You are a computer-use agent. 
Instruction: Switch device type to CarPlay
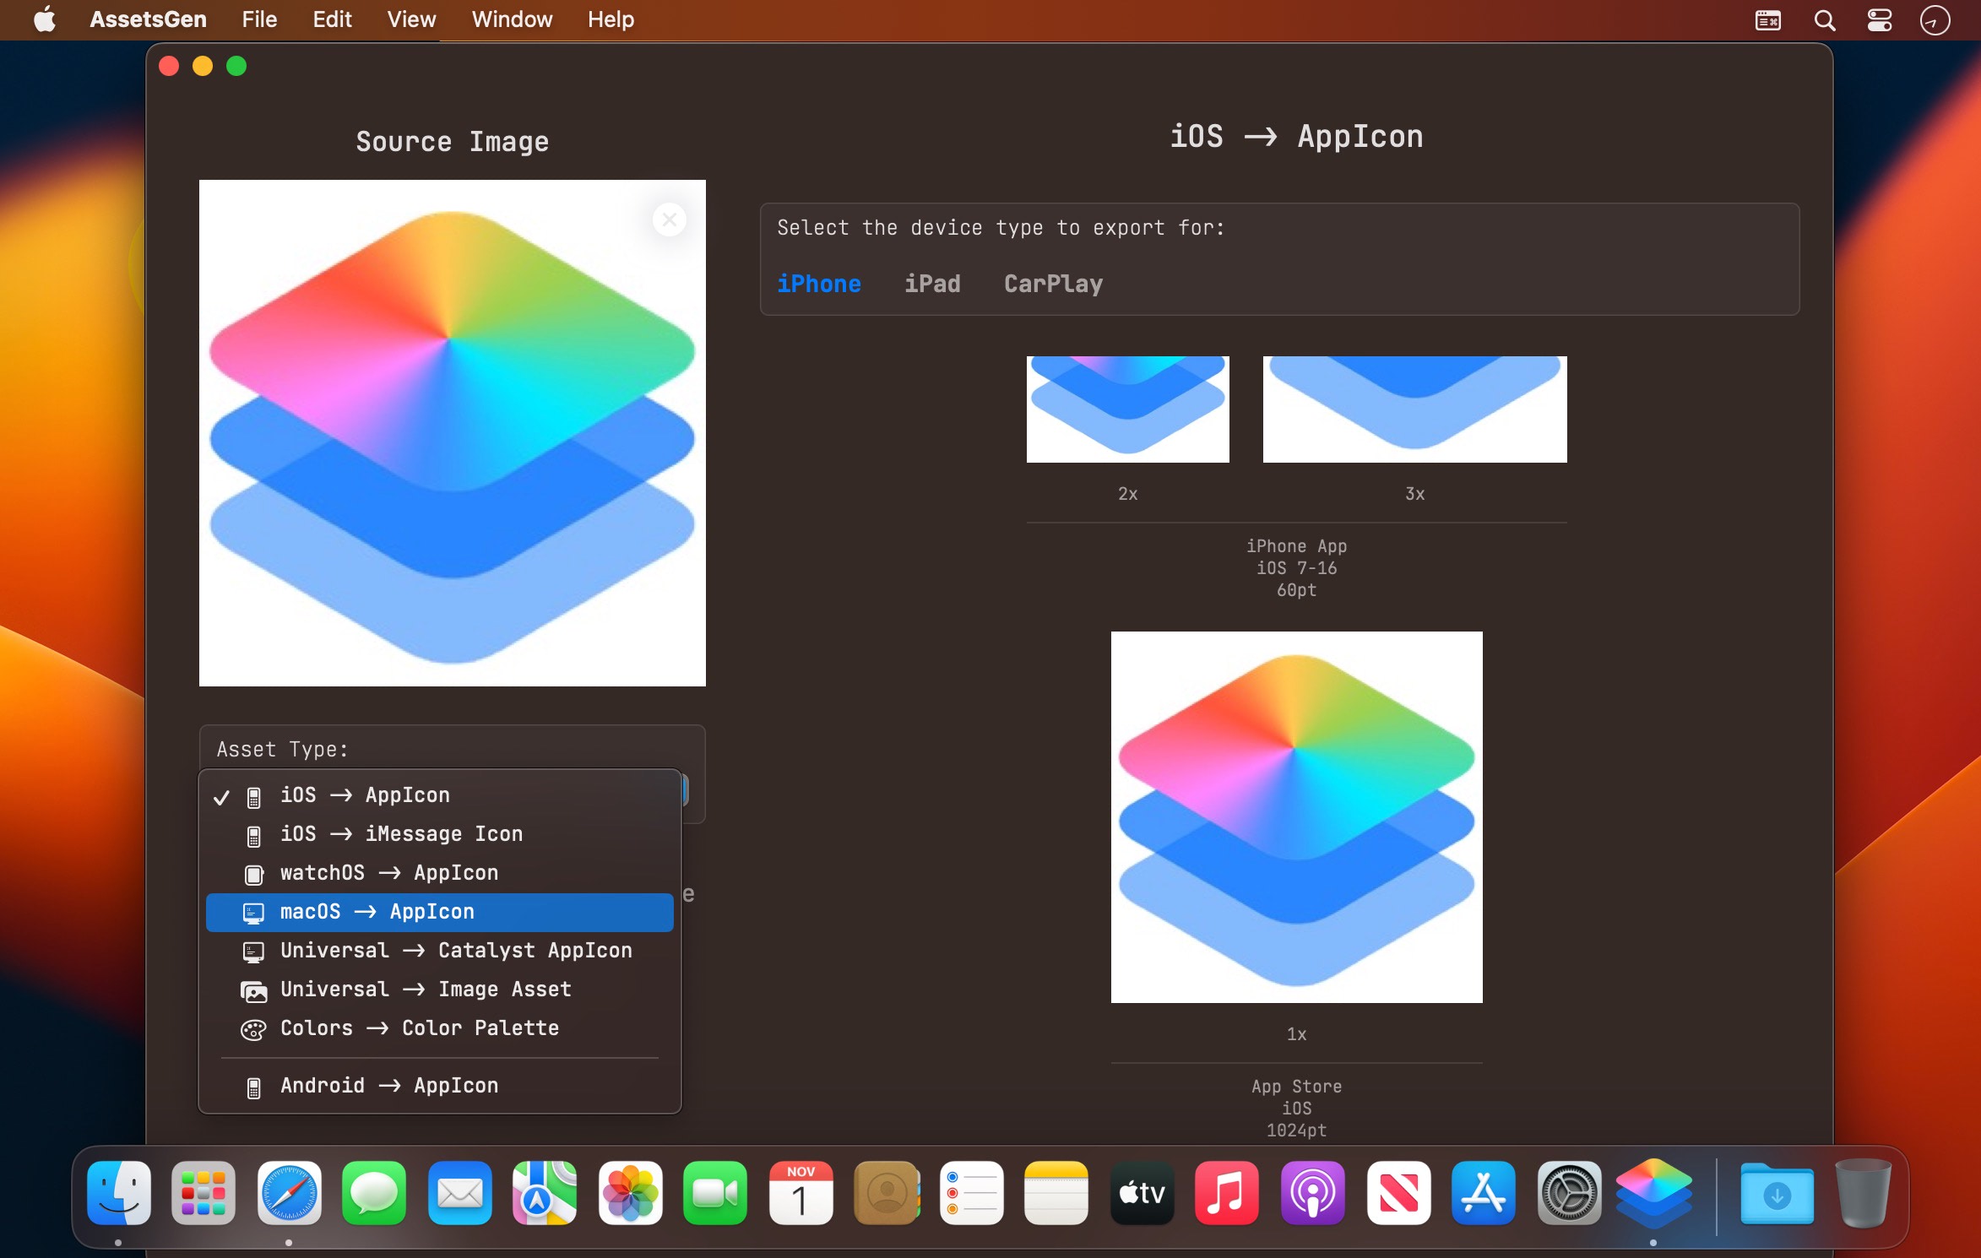pos(1053,284)
